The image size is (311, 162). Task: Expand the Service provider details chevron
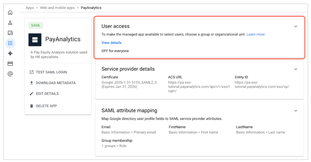pyautogui.click(x=296, y=69)
